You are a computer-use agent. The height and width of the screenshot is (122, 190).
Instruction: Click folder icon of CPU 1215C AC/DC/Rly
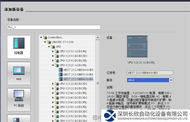coord(57,107)
